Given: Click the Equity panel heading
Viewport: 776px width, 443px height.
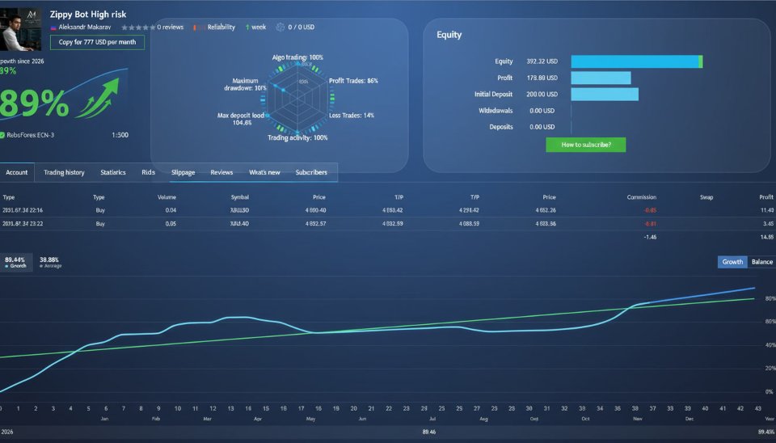Looking at the screenshot, I should pos(449,35).
